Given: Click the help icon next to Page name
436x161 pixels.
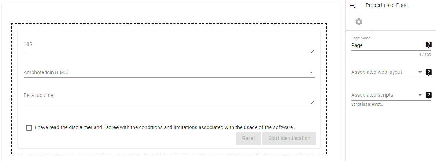Looking at the screenshot, I should [428, 45].
